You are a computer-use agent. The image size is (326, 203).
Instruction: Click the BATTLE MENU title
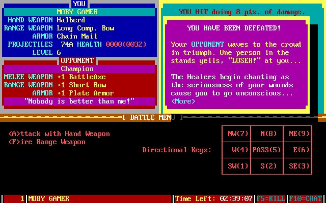pyautogui.click(x=152, y=117)
